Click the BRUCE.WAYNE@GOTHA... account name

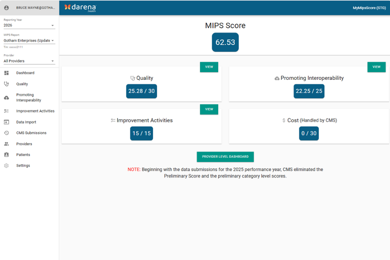point(35,8)
